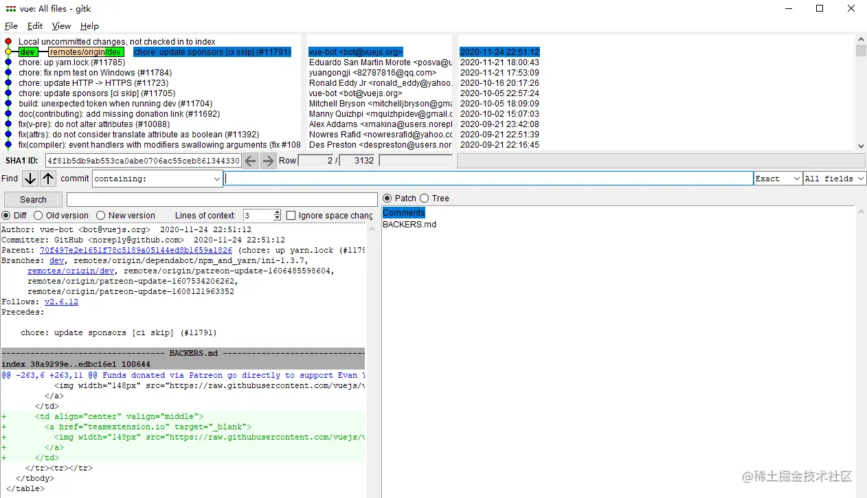Select the Patch radio button
867x498 pixels.
388,199
